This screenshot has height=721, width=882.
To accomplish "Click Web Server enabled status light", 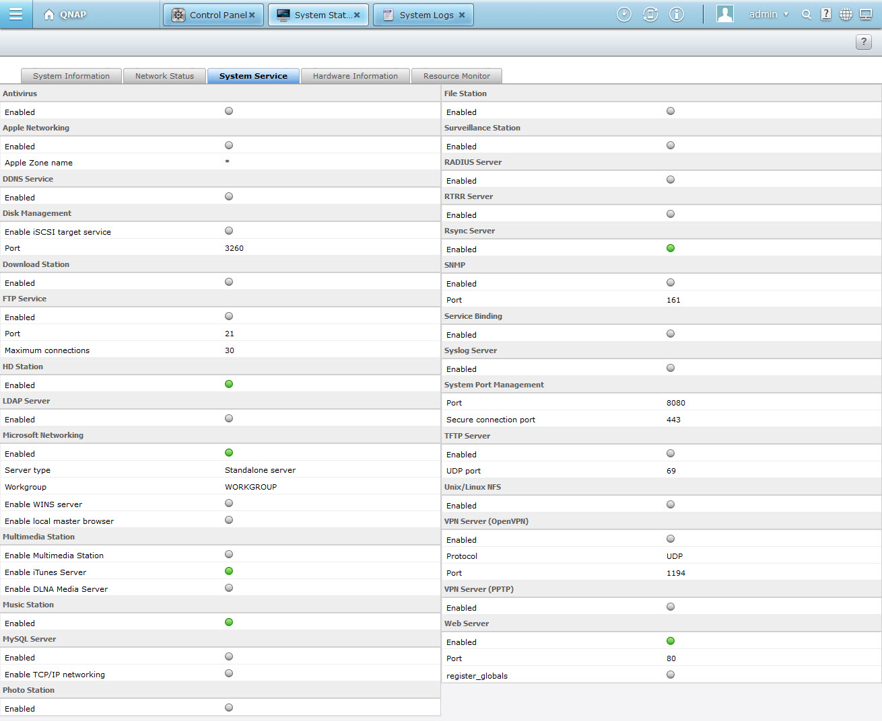I will coord(671,641).
